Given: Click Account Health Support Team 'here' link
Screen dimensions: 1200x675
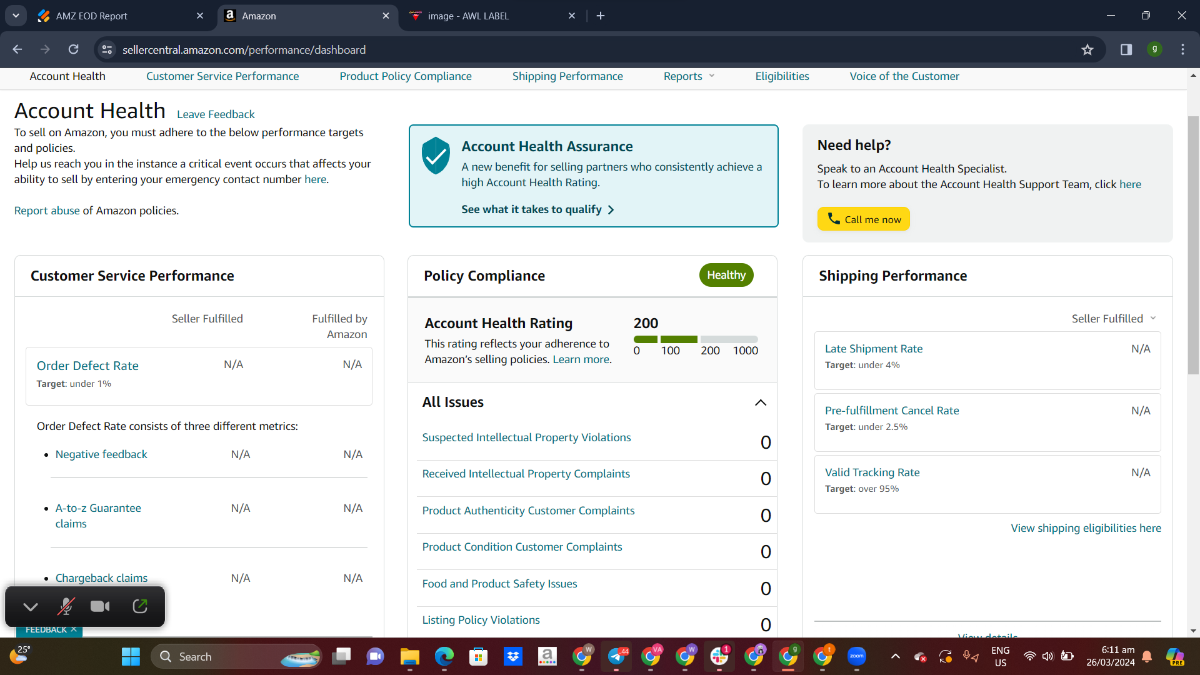Looking at the screenshot, I should click(x=1130, y=184).
